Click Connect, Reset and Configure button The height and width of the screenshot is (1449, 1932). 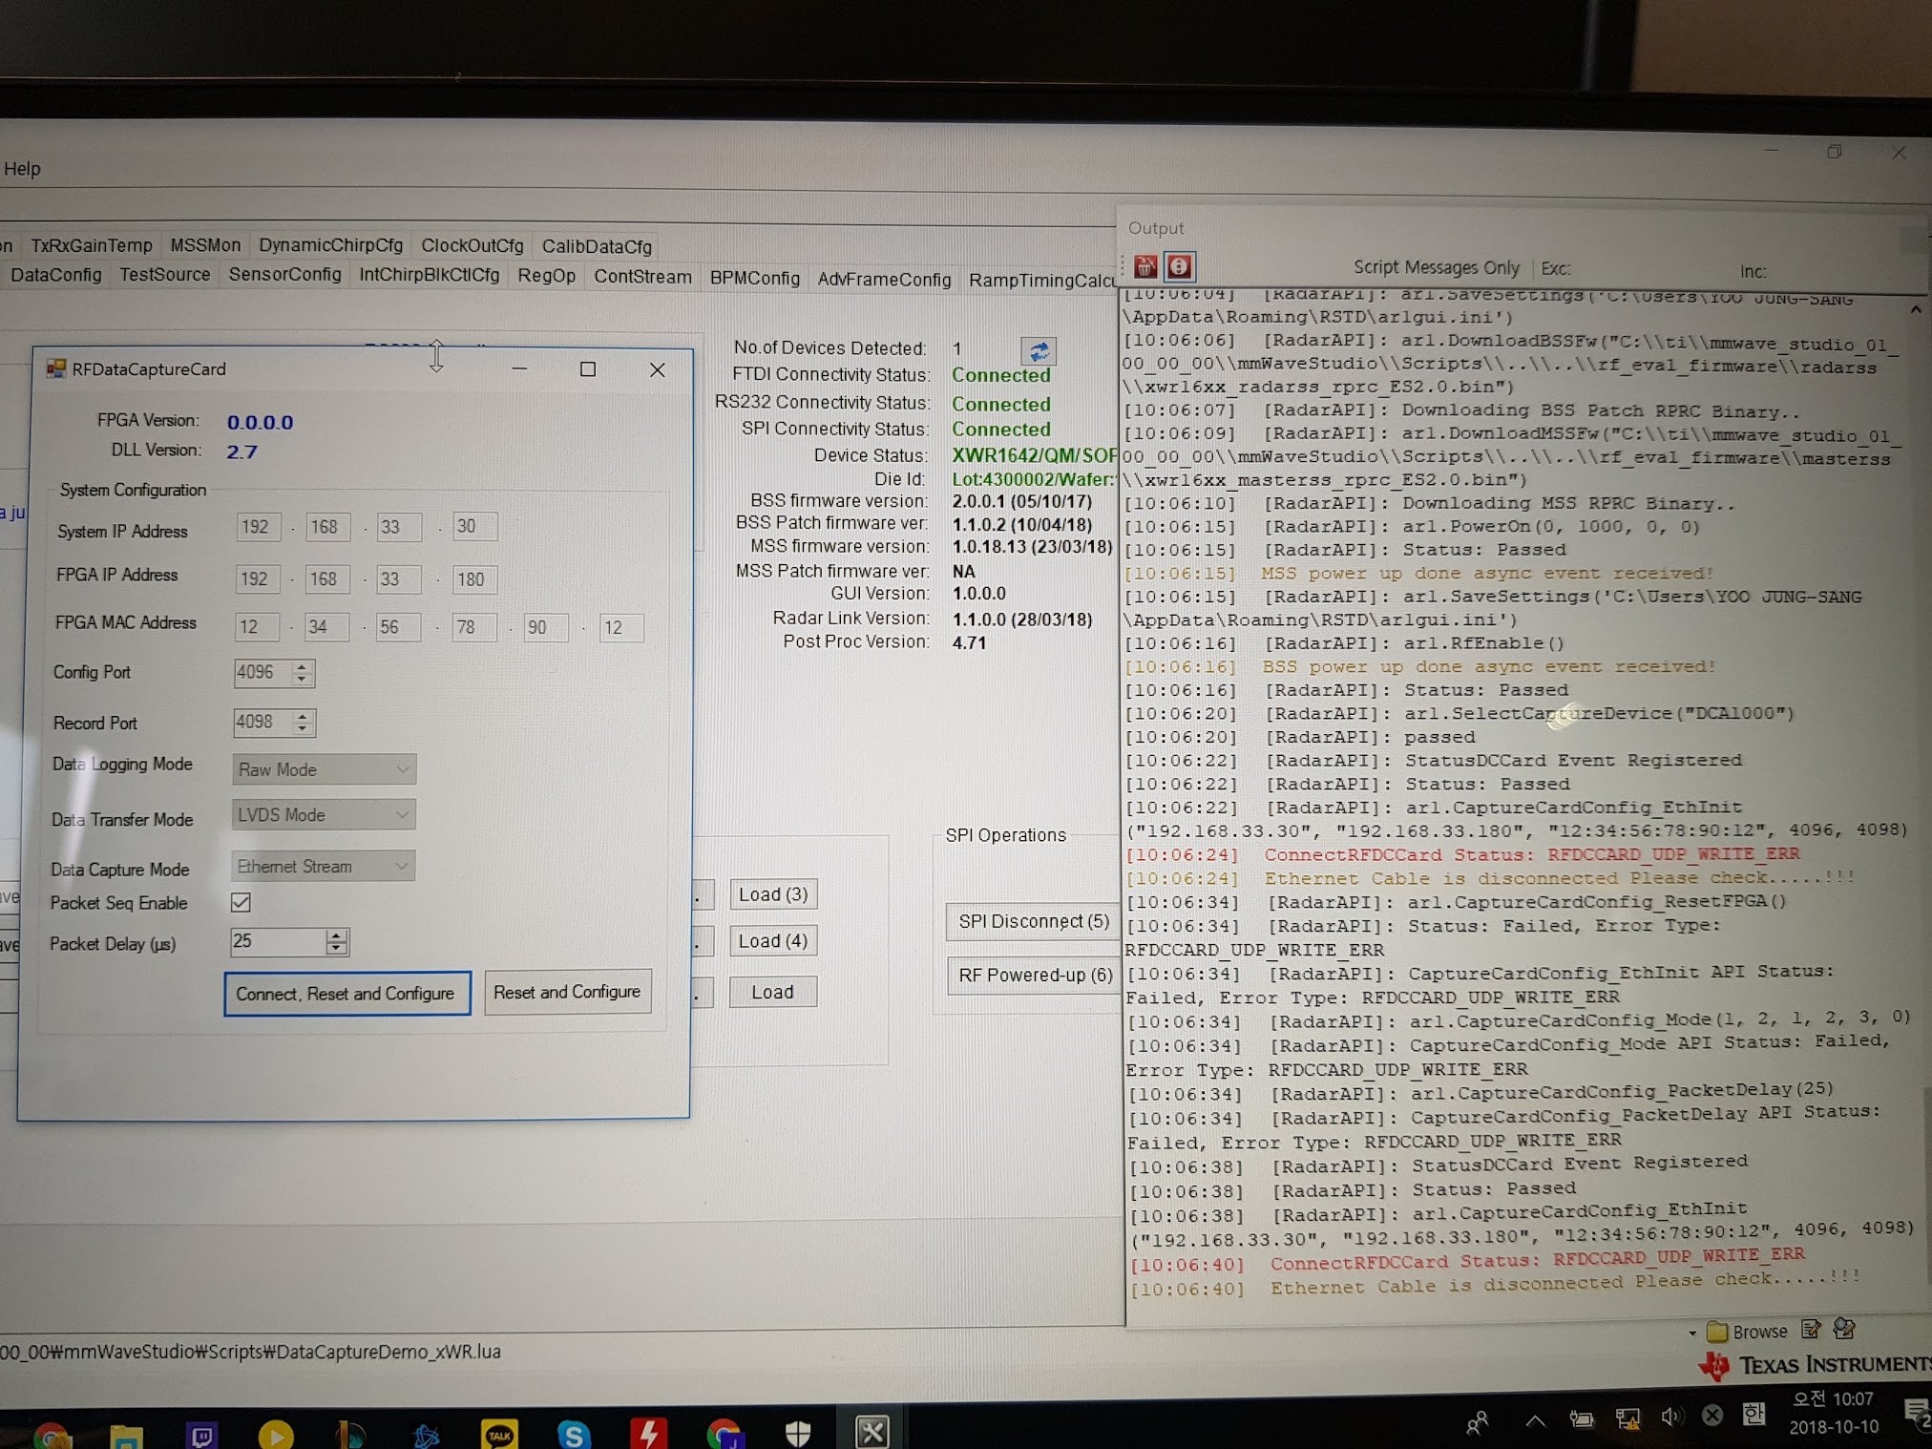click(x=346, y=994)
